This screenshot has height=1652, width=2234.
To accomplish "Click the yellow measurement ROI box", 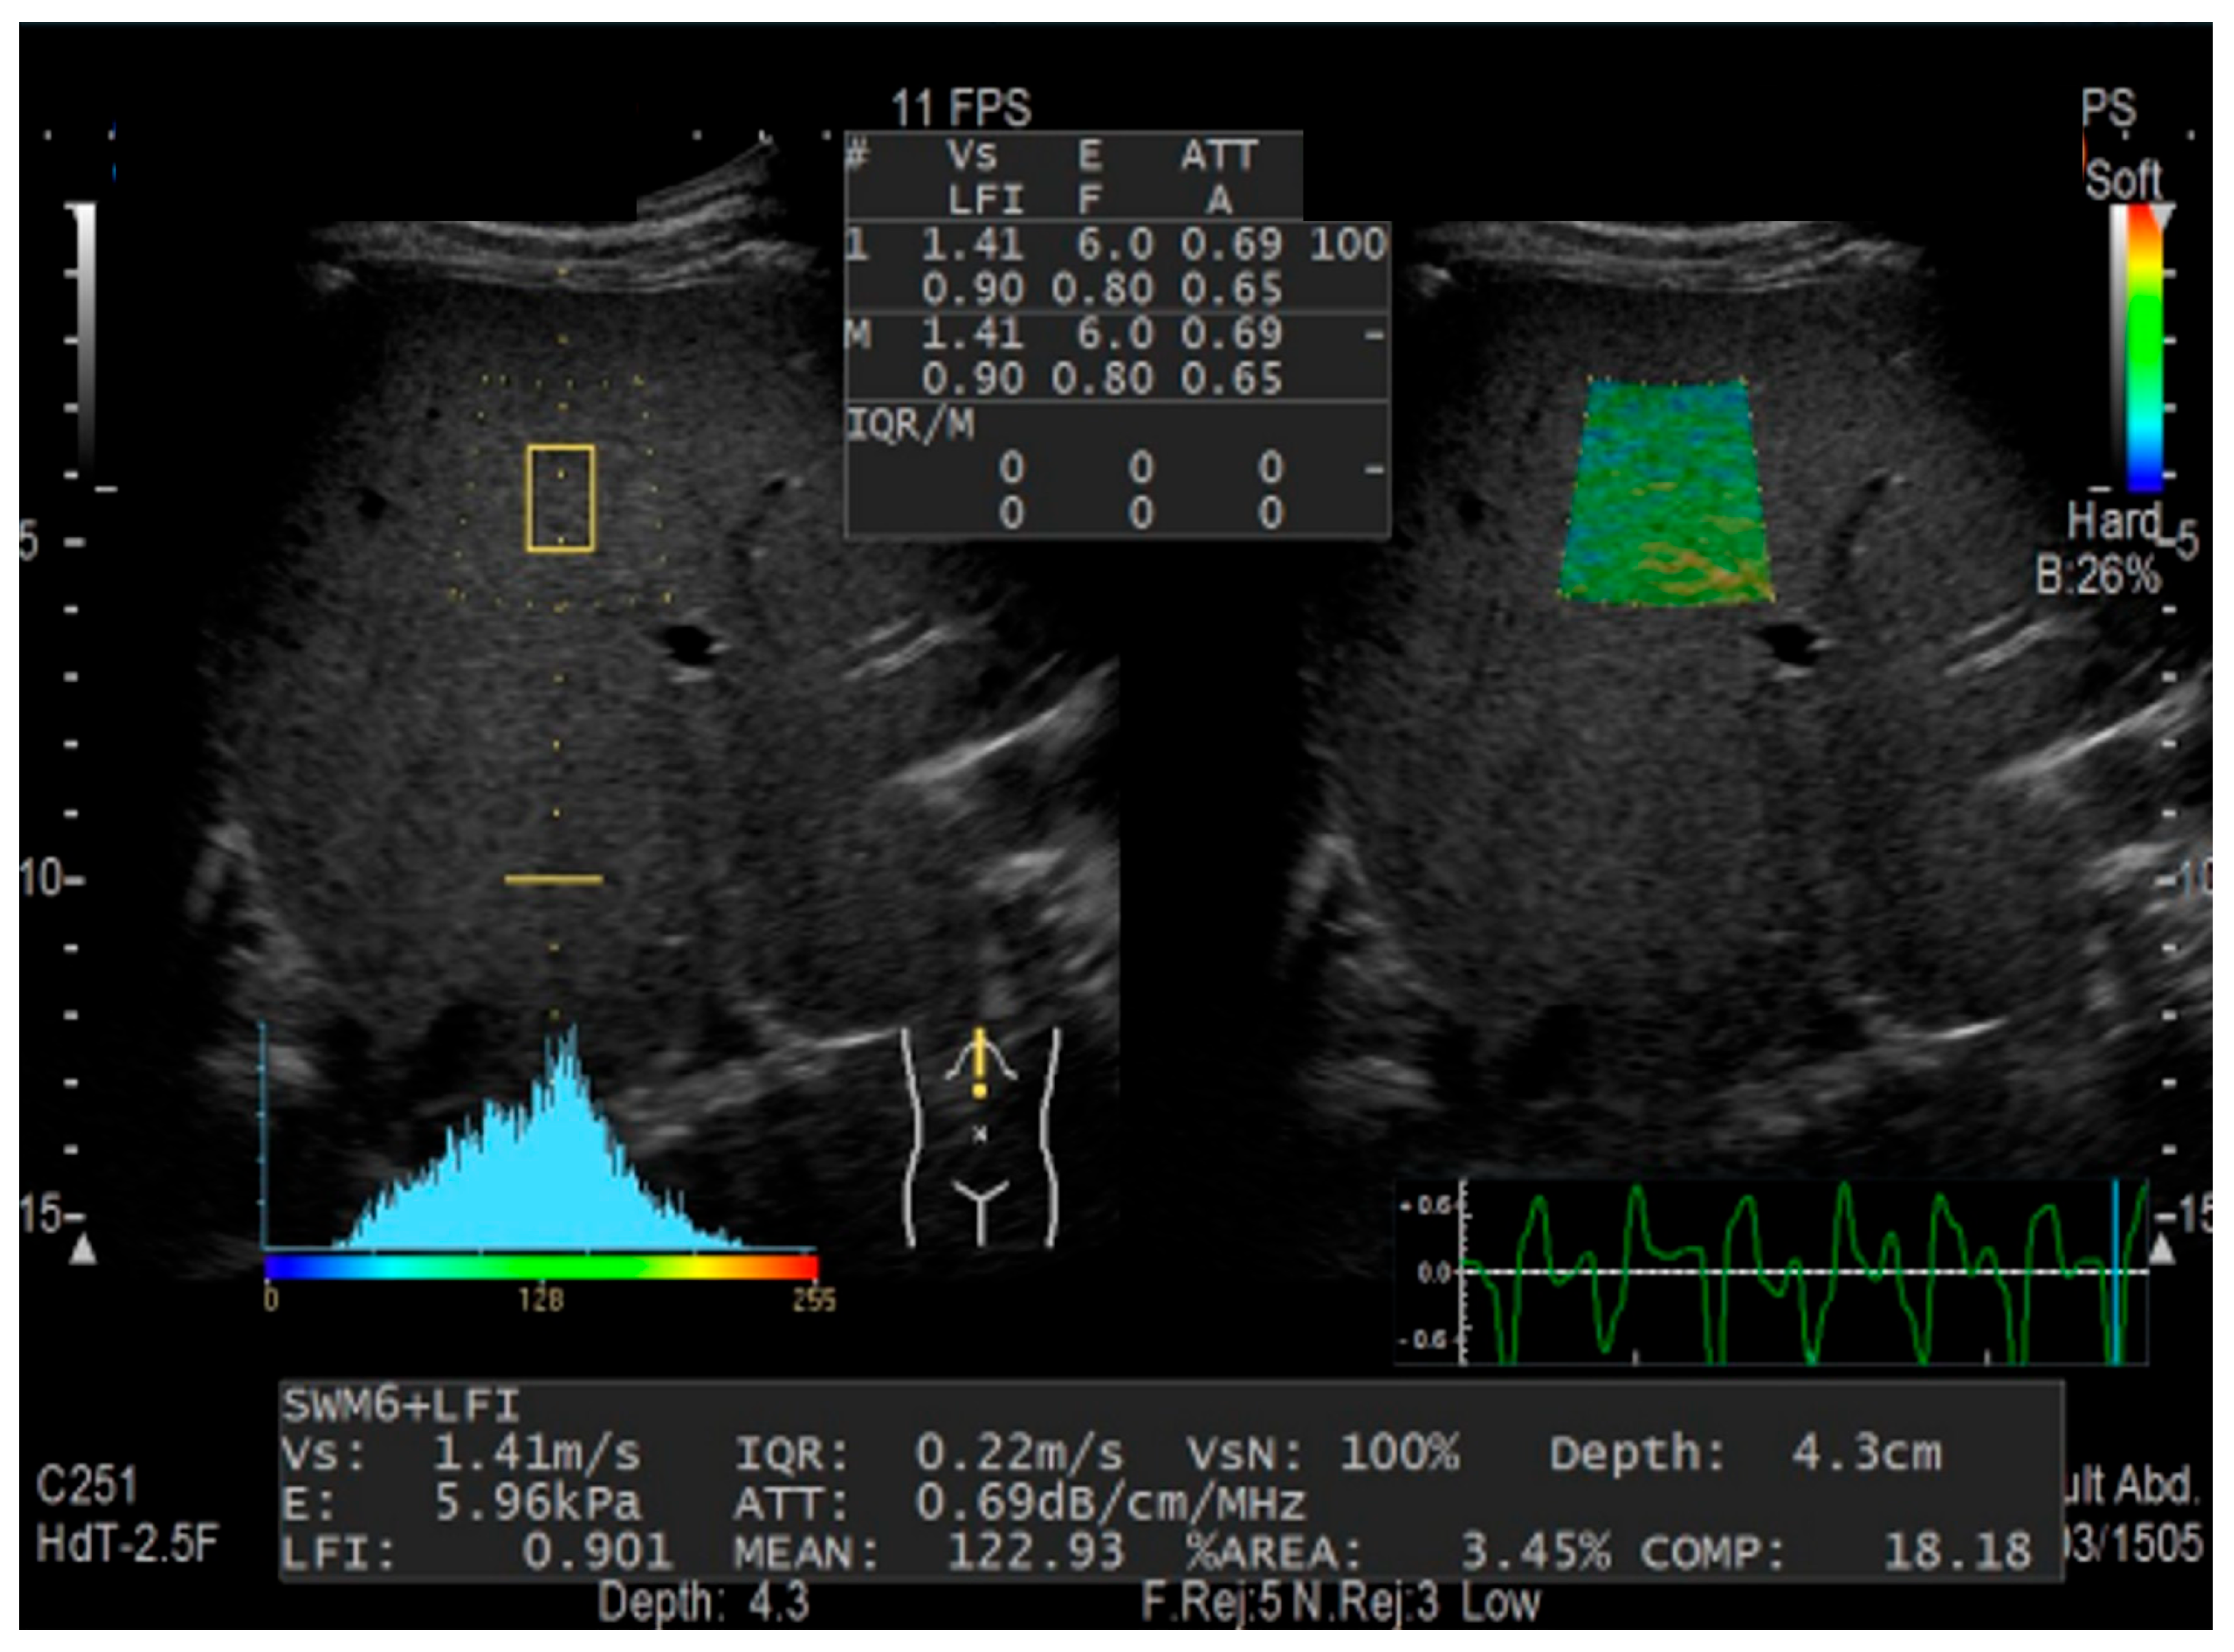I will [560, 498].
